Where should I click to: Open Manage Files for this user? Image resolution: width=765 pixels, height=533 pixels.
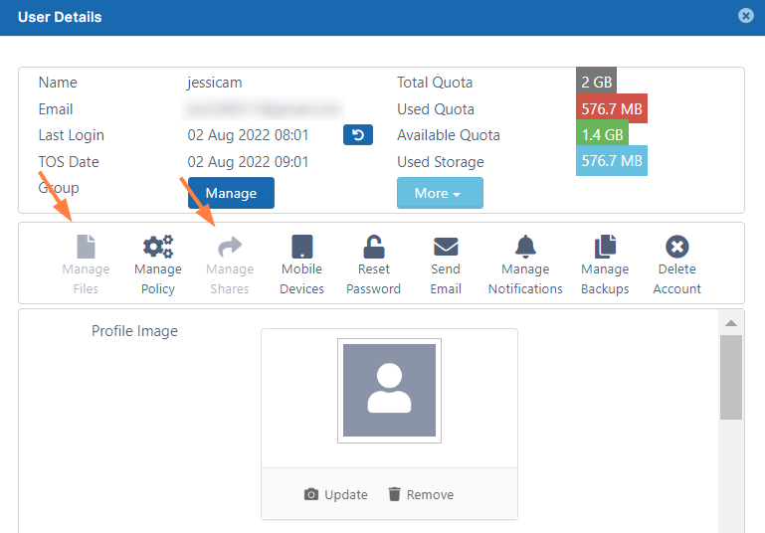tap(86, 248)
